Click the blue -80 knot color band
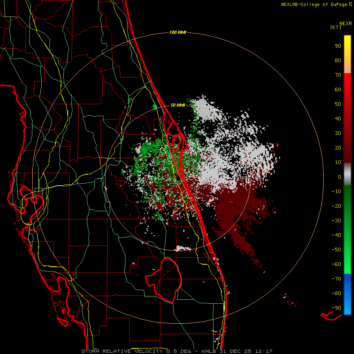354x354 pixels. 347,293
